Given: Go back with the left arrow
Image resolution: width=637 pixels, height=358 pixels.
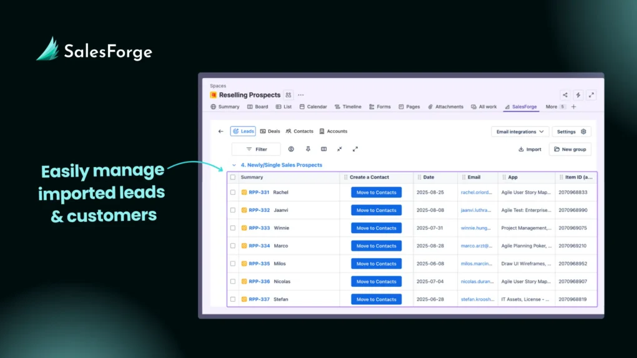Looking at the screenshot, I should point(220,131).
